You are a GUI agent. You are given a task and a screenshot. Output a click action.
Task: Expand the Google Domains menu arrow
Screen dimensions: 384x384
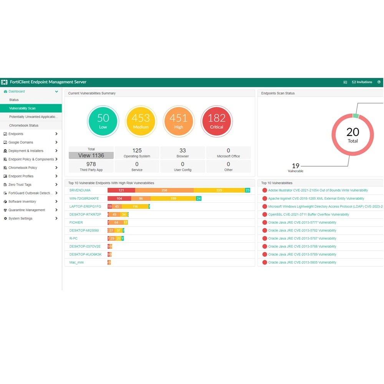pyautogui.click(x=56, y=142)
